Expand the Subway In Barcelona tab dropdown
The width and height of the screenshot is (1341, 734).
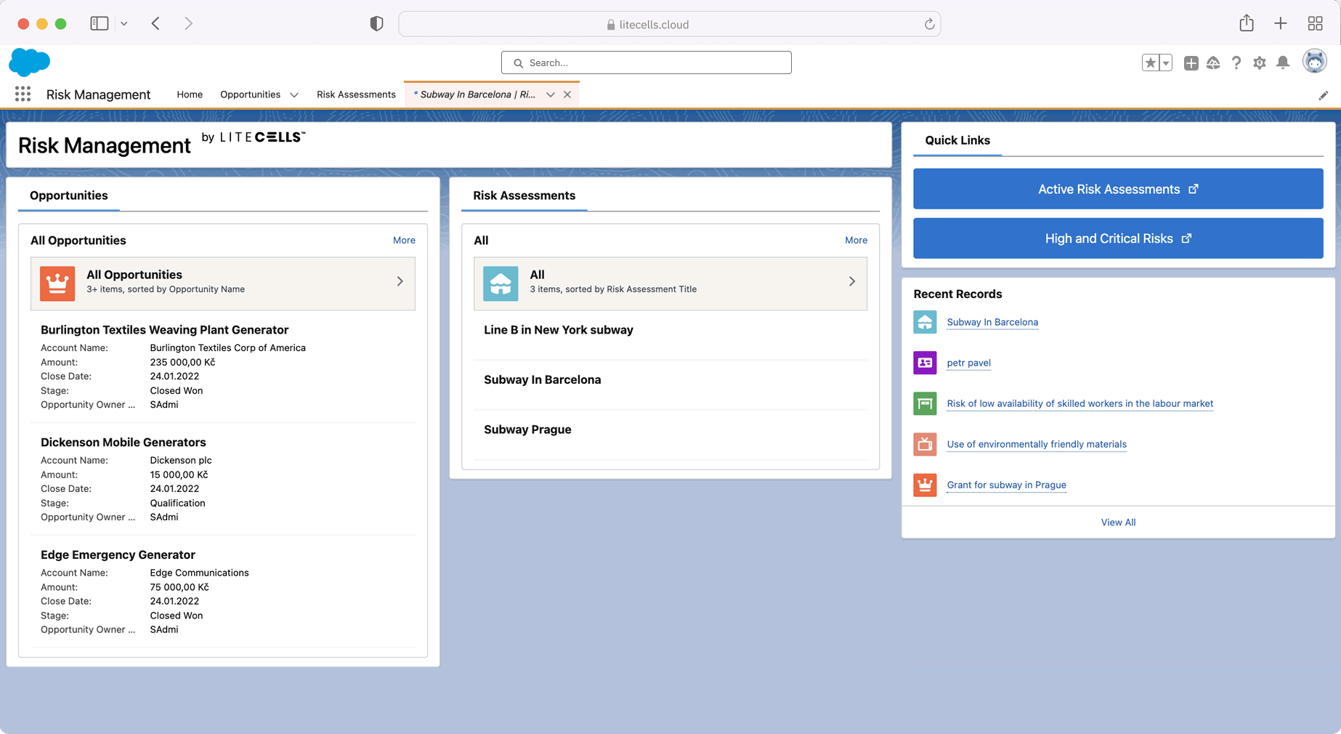tap(551, 94)
